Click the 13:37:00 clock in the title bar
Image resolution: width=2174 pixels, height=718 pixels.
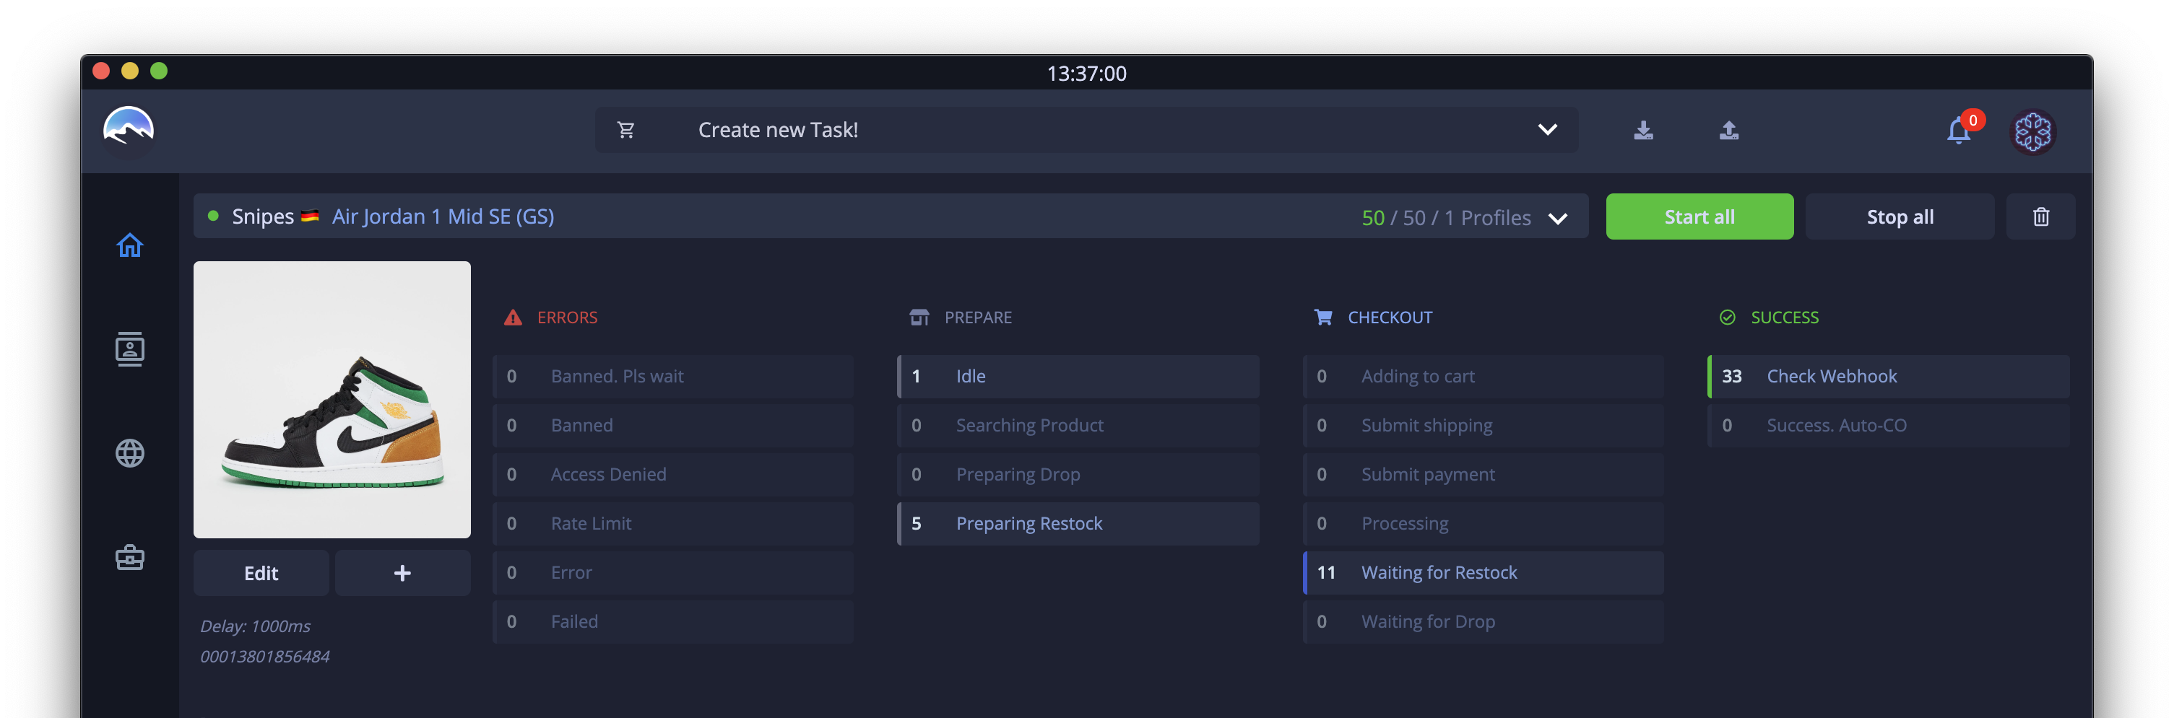1086,74
